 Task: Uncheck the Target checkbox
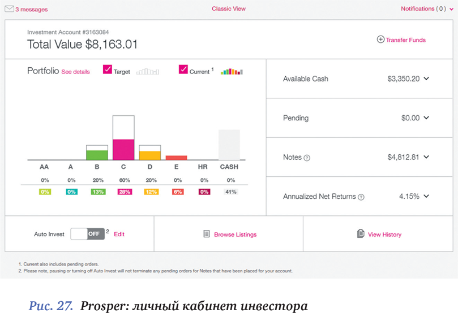point(108,70)
